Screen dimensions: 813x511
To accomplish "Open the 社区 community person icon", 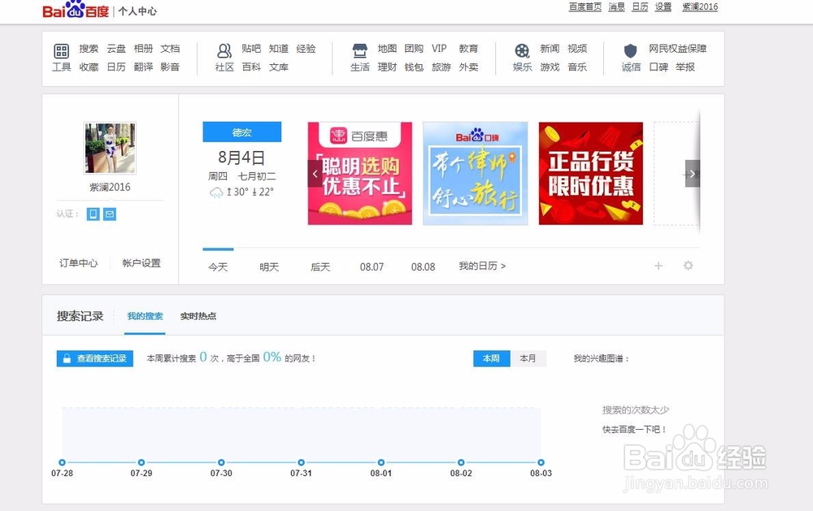I will point(224,51).
